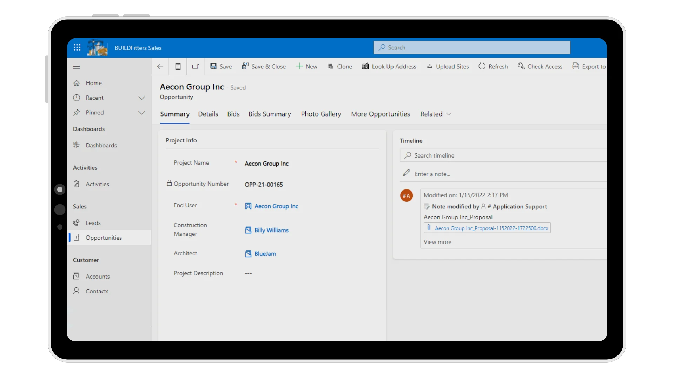Click the Enter a note field

[432, 174]
